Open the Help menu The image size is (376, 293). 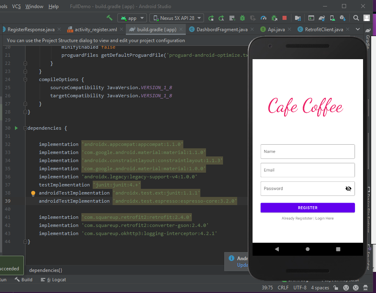pos(53,6)
